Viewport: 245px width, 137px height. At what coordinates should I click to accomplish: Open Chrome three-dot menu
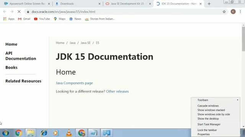coord(240,12)
